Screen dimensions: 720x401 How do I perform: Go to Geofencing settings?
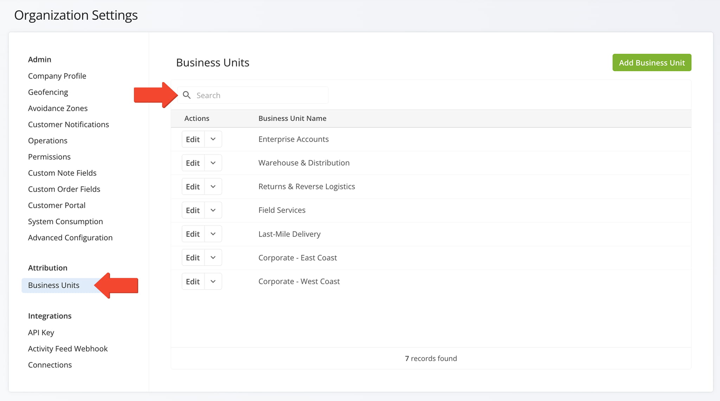(48, 92)
